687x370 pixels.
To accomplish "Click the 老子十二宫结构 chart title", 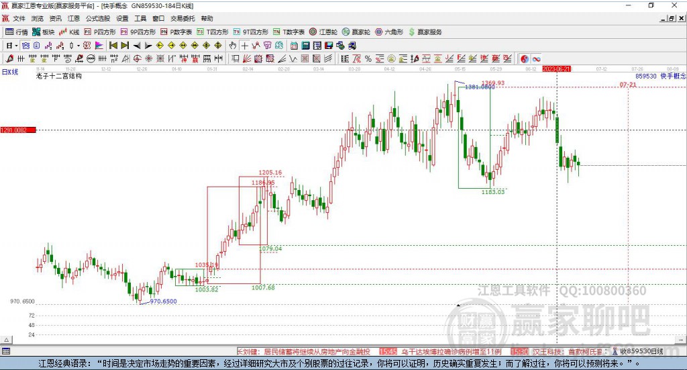I will tap(59, 76).
